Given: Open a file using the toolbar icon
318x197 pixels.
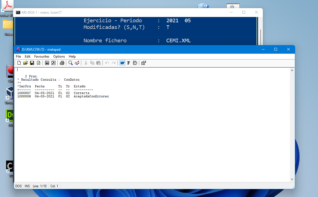Looking at the screenshot, I should tap(25, 63).
